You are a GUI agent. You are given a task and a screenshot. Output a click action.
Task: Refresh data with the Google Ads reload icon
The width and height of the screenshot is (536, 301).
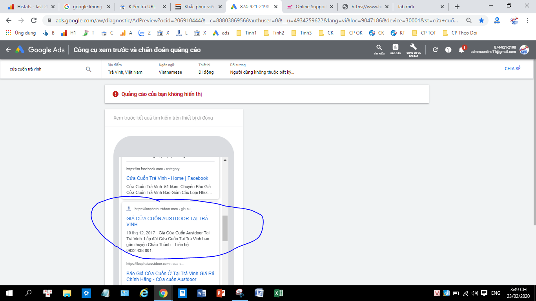pyautogui.click(x=435, y=50)
